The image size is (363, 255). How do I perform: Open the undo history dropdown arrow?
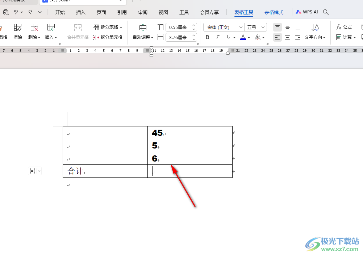22,12
